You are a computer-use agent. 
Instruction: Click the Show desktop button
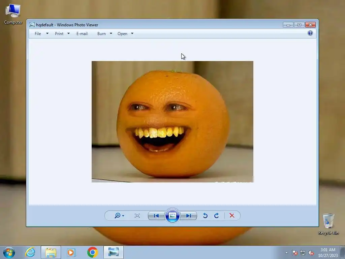pos(343,253)
